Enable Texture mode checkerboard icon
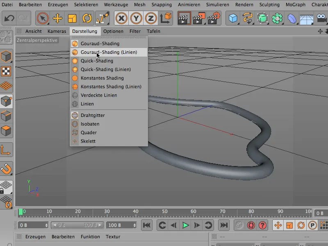 point(6,71)
